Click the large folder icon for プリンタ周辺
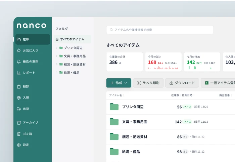Image resolution: width=235 pixels, height=162 pixels. (x=114, y=107)
